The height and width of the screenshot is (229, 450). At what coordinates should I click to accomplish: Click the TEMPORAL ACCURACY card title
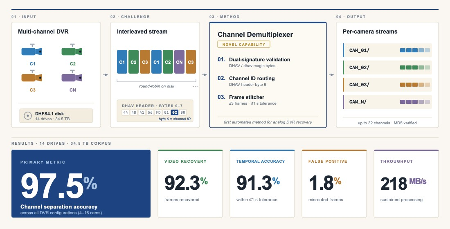[261, 161]
